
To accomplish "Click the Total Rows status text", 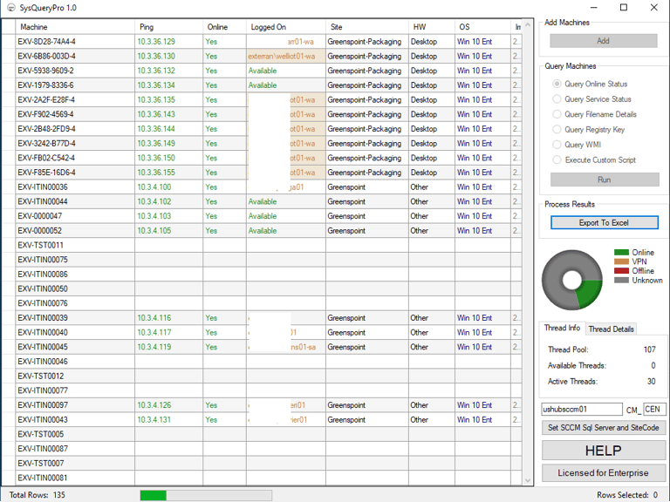I will [x=38, y=495].
